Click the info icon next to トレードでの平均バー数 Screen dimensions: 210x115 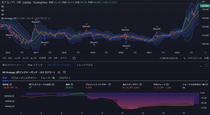[x=207, y=85]
